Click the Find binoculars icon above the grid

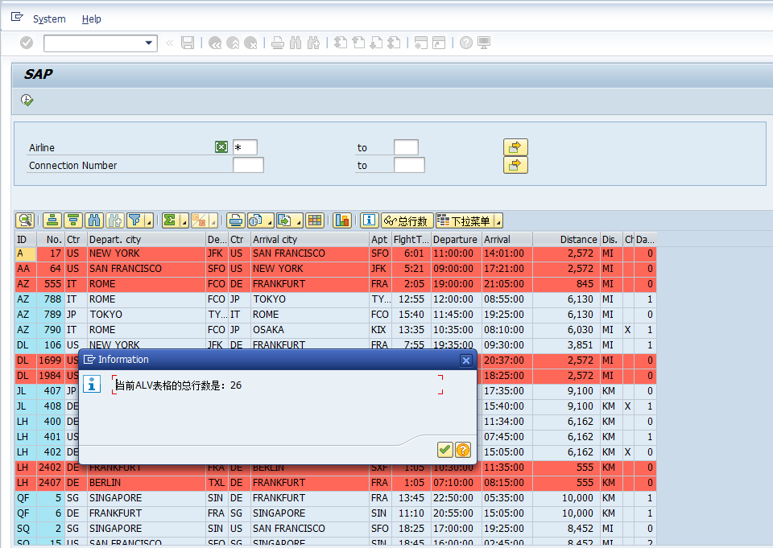click(94, 220)
